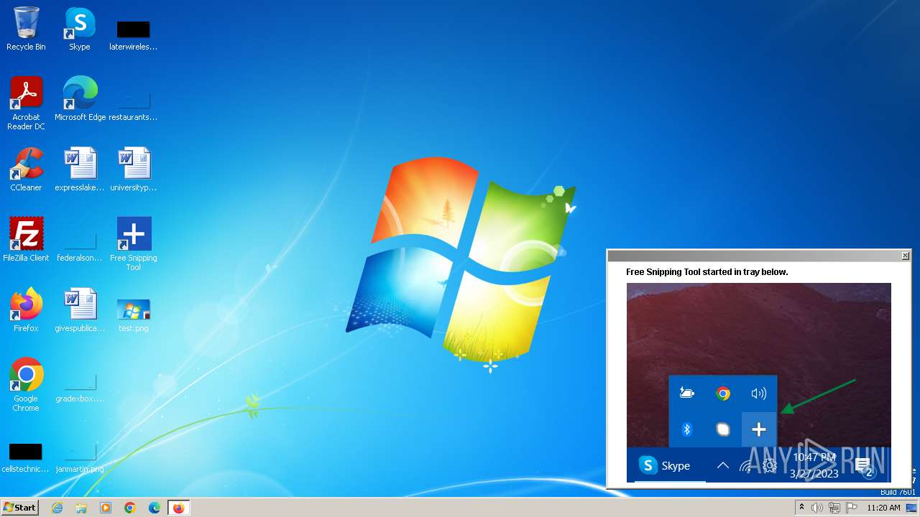
Task: Select the Acrobat Reader DC shortcut
Action: (26, 104)
